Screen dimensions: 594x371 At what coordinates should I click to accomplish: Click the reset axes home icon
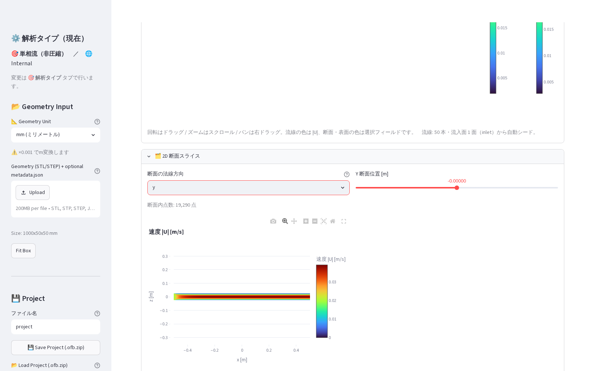[333, 221]
